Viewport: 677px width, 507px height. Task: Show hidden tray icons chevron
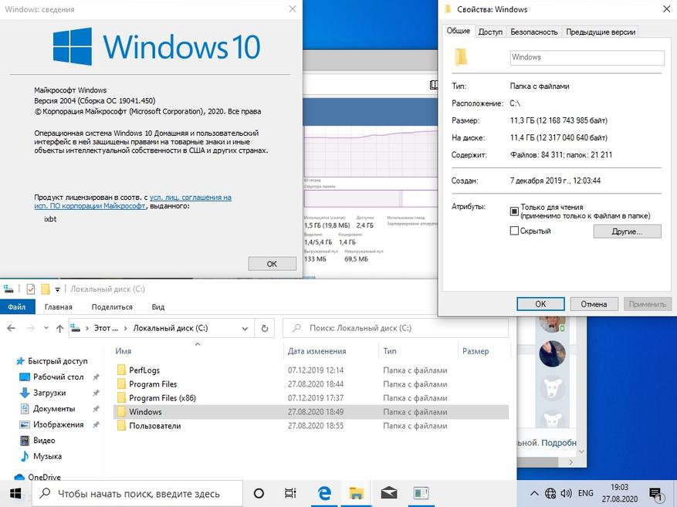point(534,493)
